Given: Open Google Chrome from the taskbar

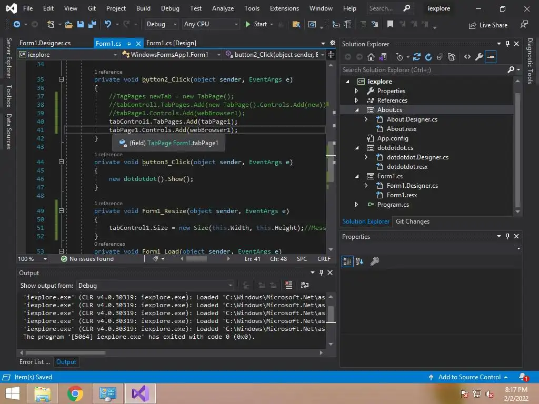Looking at the screenshot, I should coord(75,393).
